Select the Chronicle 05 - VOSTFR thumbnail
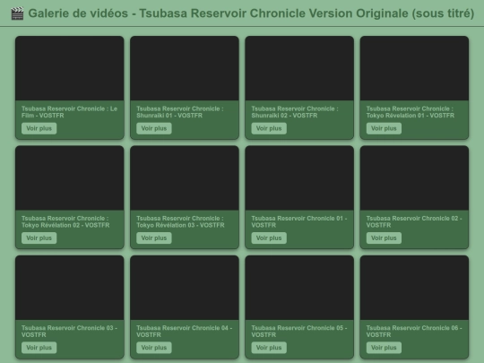The height and width of the screenshot is (363, 484). click(x=299, y=288)
